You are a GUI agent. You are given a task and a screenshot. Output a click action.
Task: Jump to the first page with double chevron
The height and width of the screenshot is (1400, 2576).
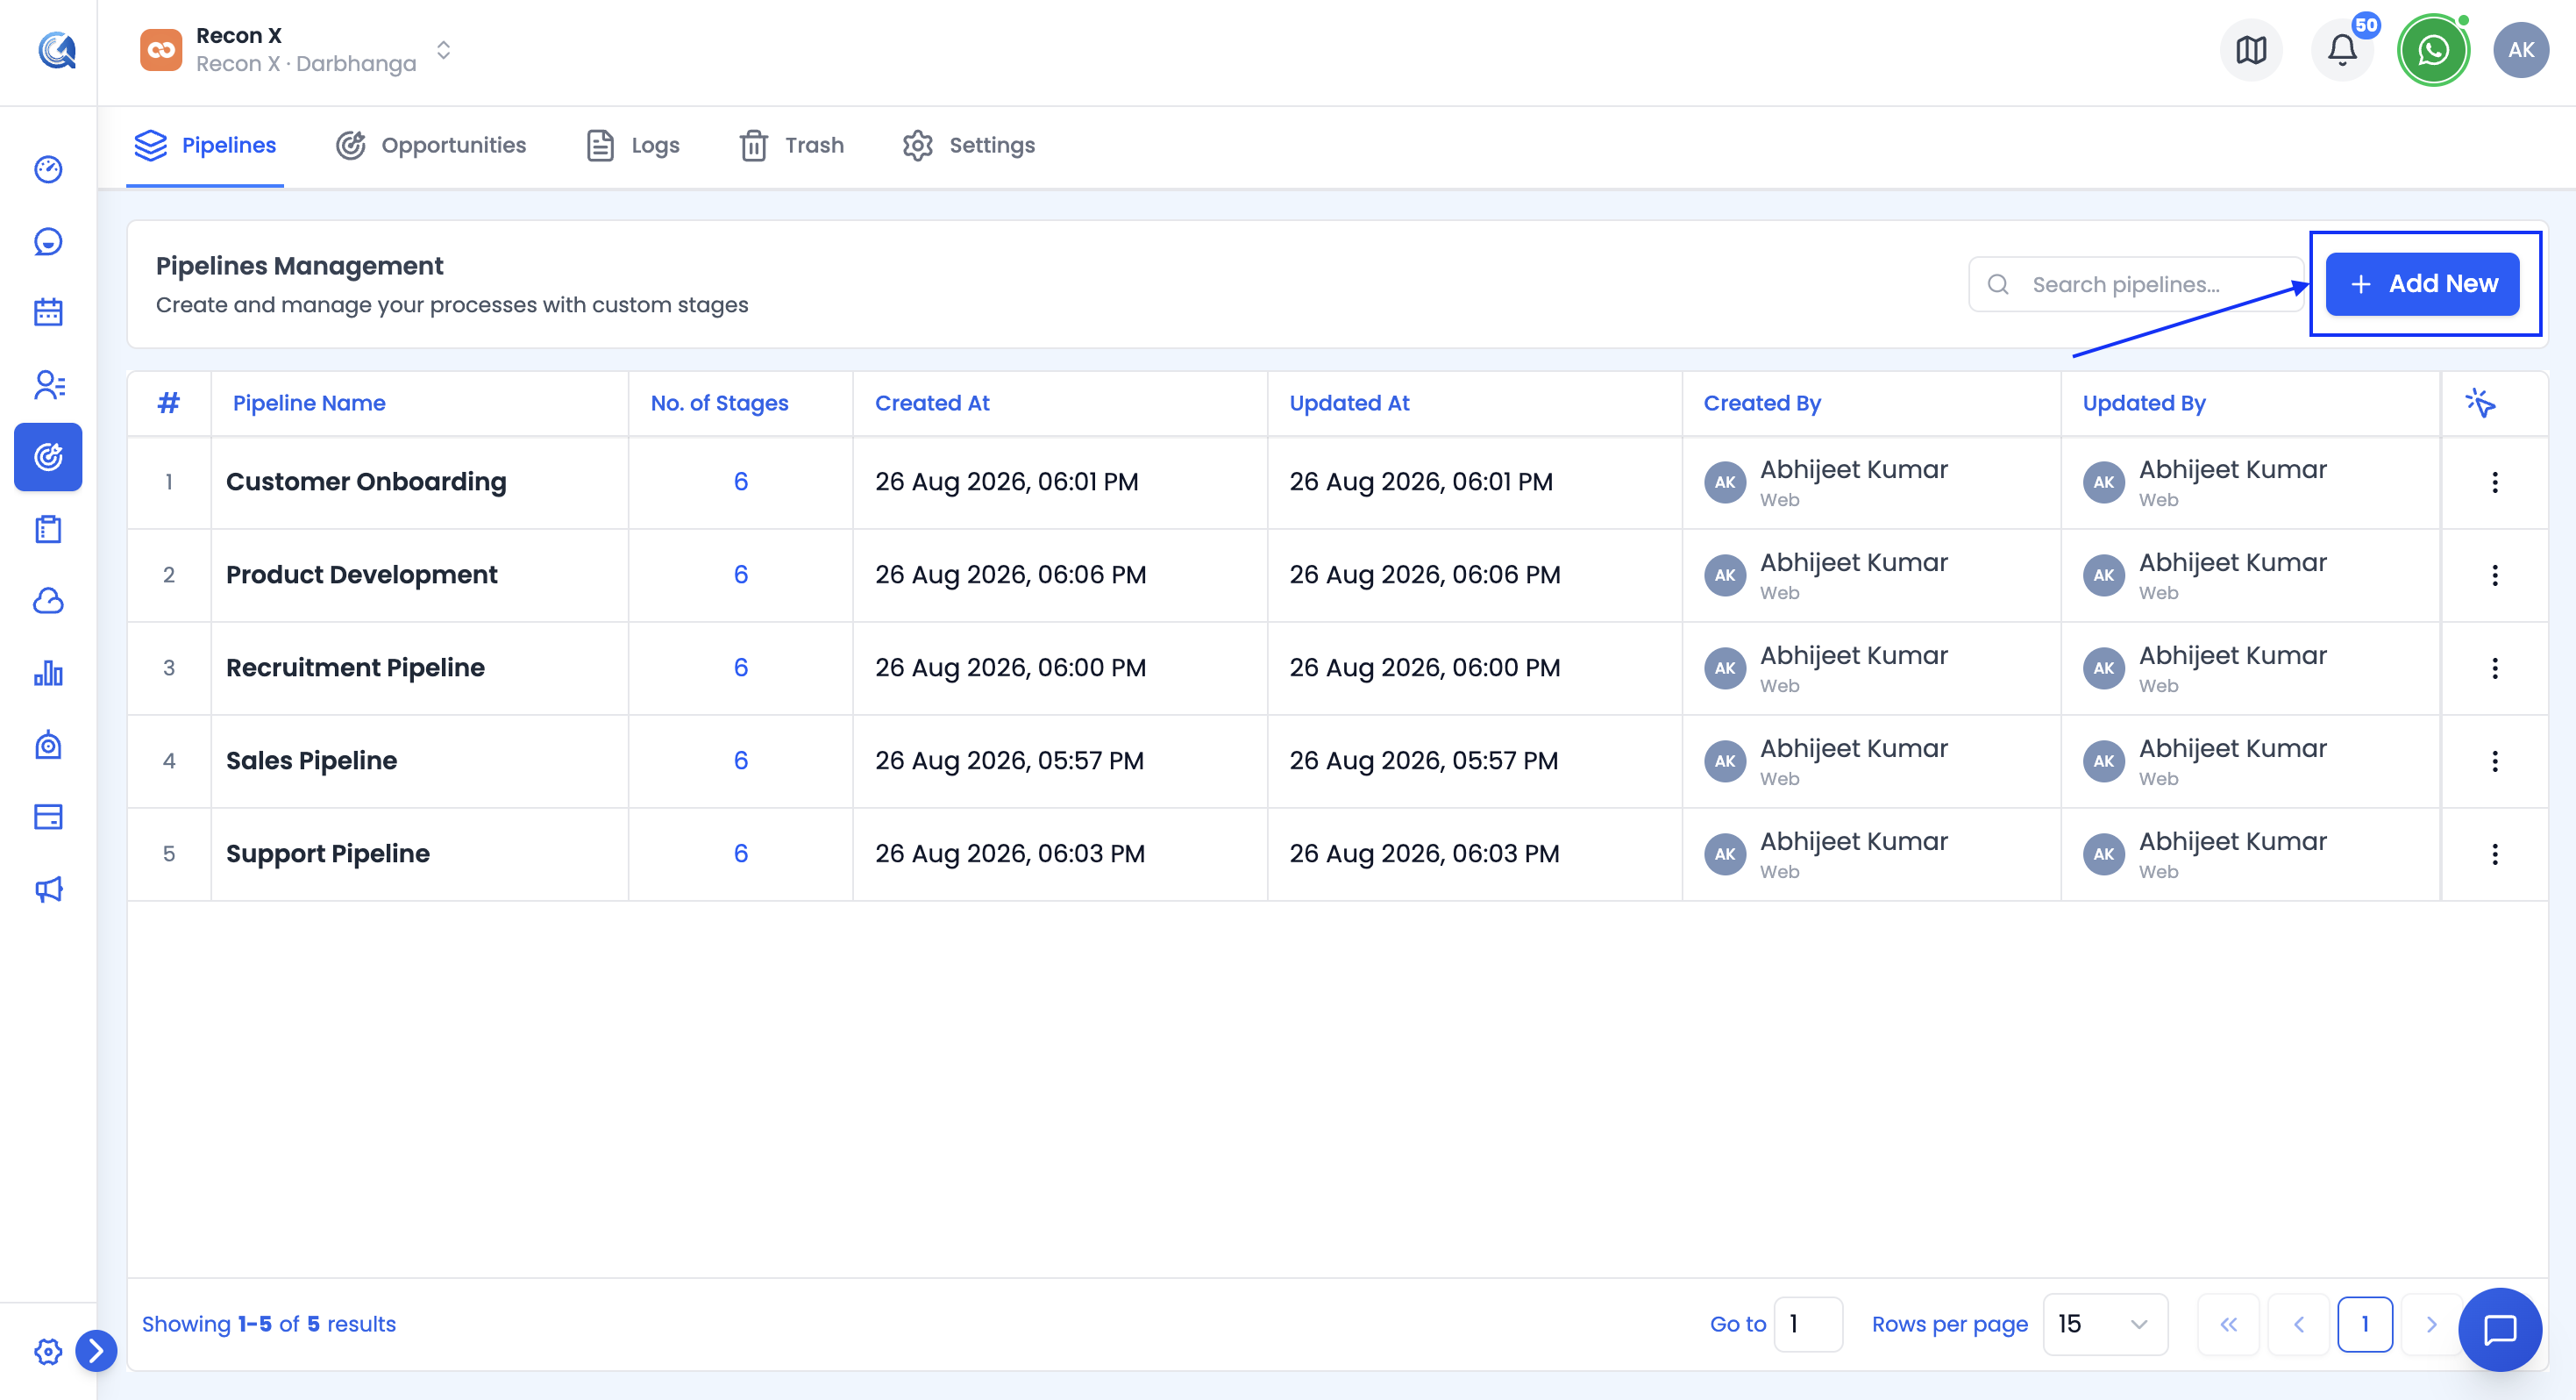coord(2228,1324)
